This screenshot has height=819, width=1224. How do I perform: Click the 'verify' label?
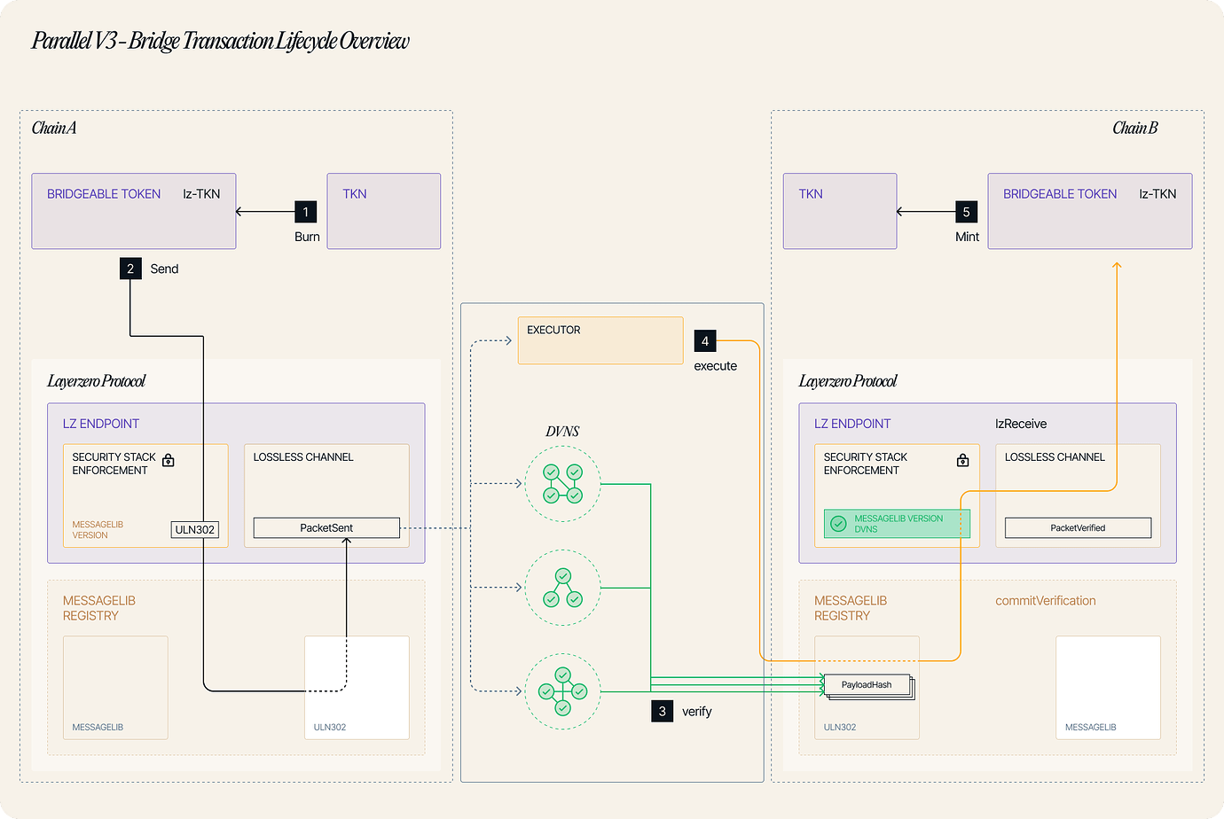point(697,712)
